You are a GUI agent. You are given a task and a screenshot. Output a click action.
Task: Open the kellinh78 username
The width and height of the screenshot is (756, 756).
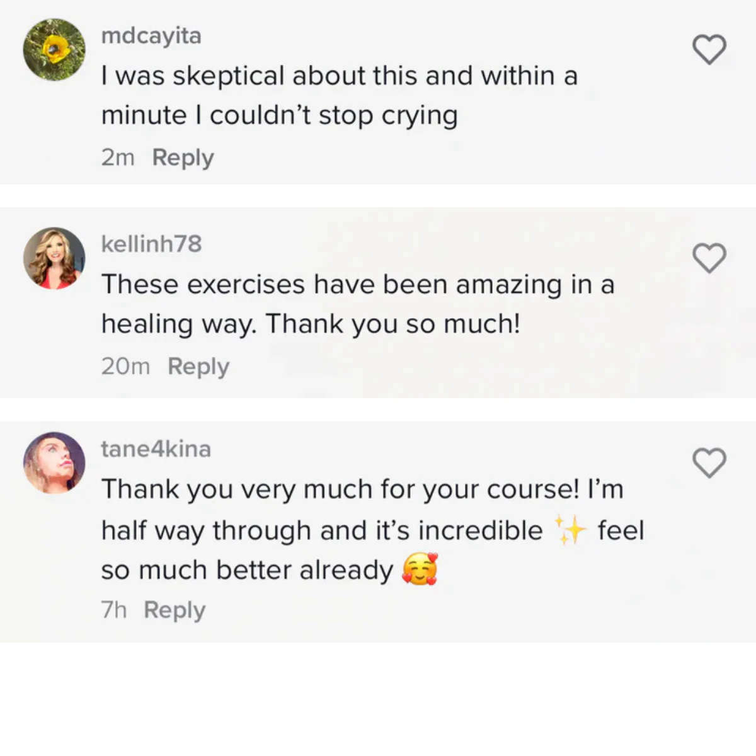[151, 244]
